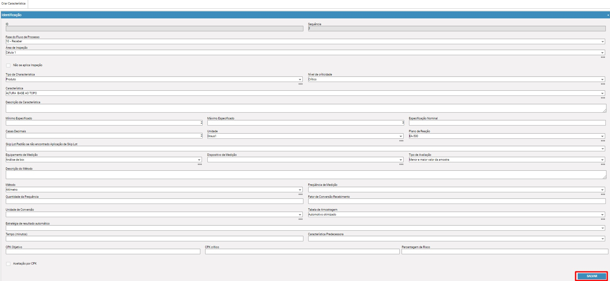Click the CPK crítico input field
The width and height of the screenshot is (610, 281).
[302, 252]
